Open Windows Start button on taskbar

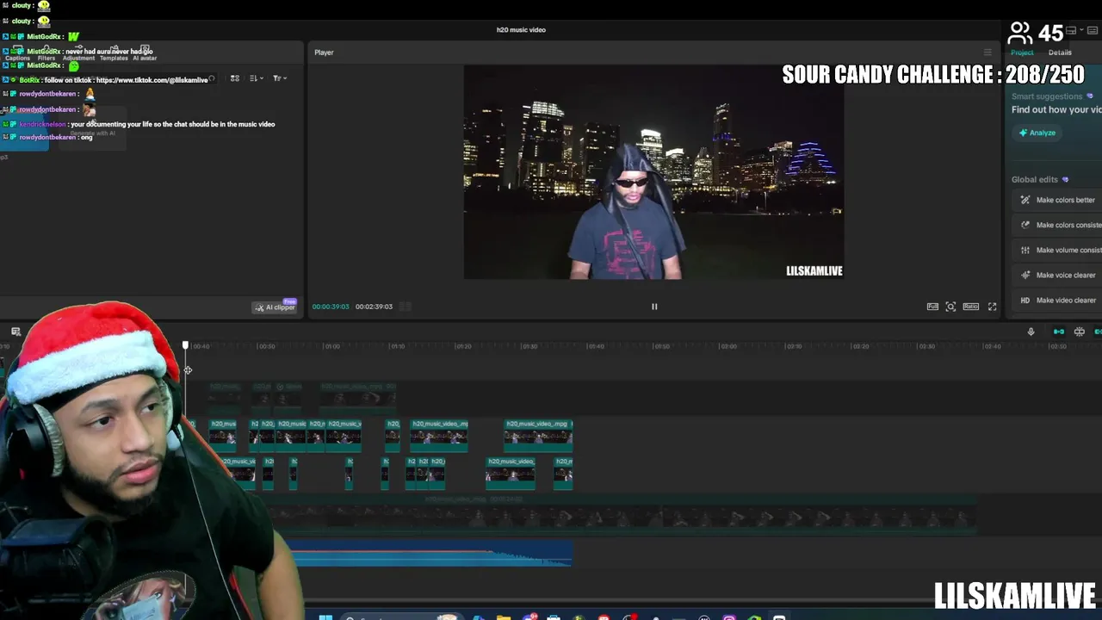click(325, 617)
